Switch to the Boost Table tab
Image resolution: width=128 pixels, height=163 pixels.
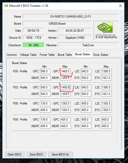coord(65,55)
